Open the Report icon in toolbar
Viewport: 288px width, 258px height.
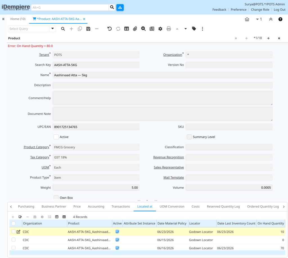(152, 29)
